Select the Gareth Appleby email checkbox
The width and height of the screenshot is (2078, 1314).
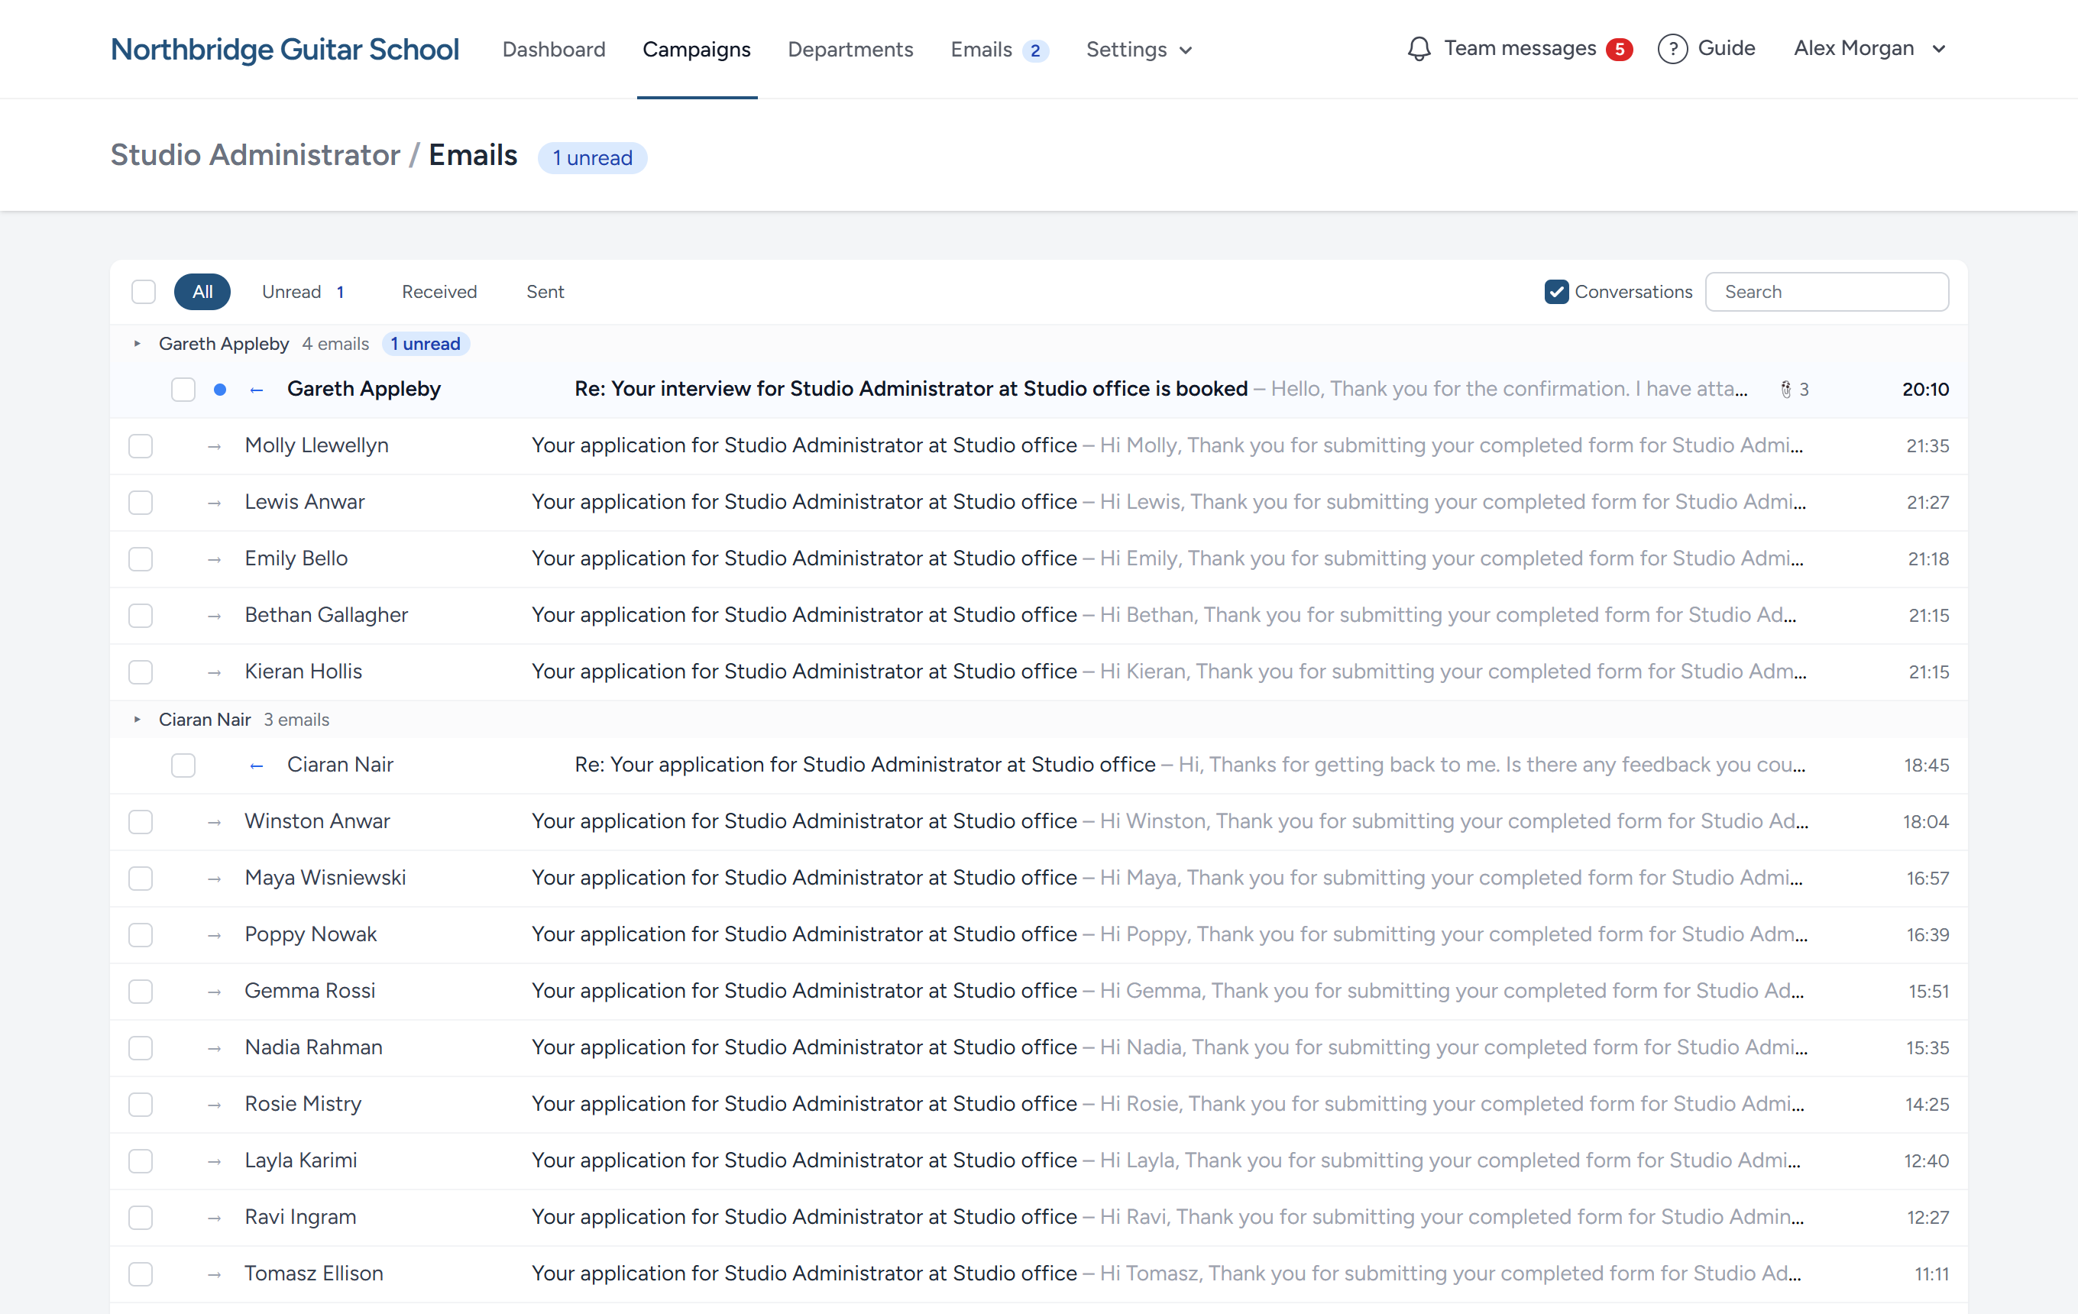183,390
